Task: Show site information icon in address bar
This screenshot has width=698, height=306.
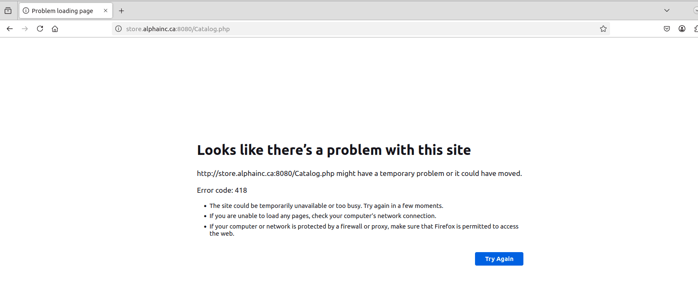Action: [119, 29]
